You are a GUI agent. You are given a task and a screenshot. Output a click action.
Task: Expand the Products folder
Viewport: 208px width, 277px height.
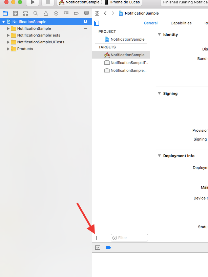(8, 49)
